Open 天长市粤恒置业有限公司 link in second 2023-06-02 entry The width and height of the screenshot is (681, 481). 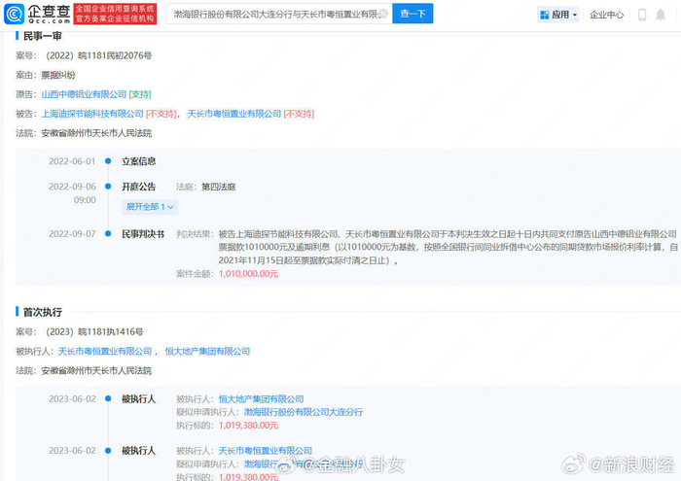point(266,451)
